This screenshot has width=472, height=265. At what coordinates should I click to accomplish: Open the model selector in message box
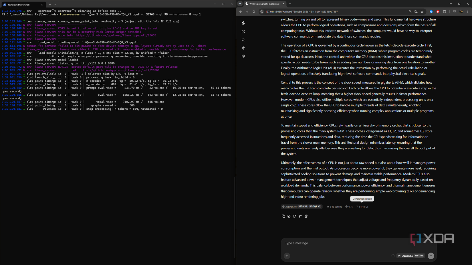411,256
